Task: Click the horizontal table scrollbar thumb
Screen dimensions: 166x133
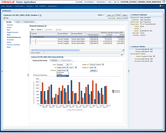Action: point(56,50)
